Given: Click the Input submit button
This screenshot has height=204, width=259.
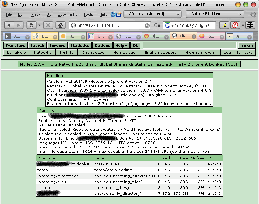Looking at the screenshot, I should click(247, 46).
